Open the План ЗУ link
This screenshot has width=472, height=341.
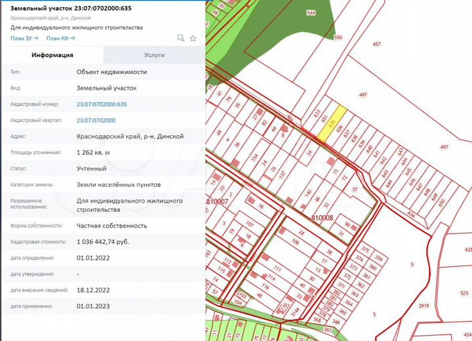point(24,38)
